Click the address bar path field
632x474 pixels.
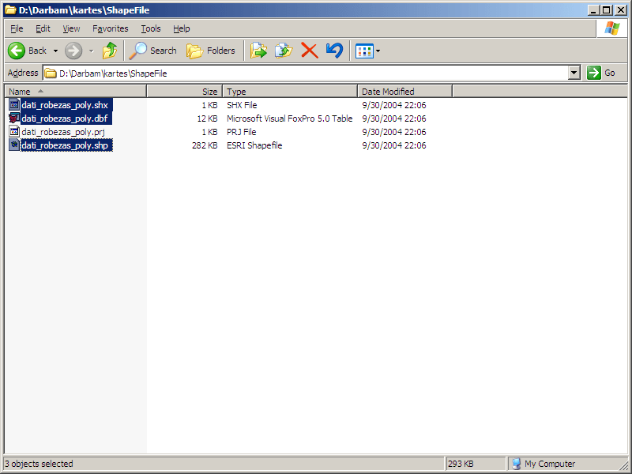312,73
